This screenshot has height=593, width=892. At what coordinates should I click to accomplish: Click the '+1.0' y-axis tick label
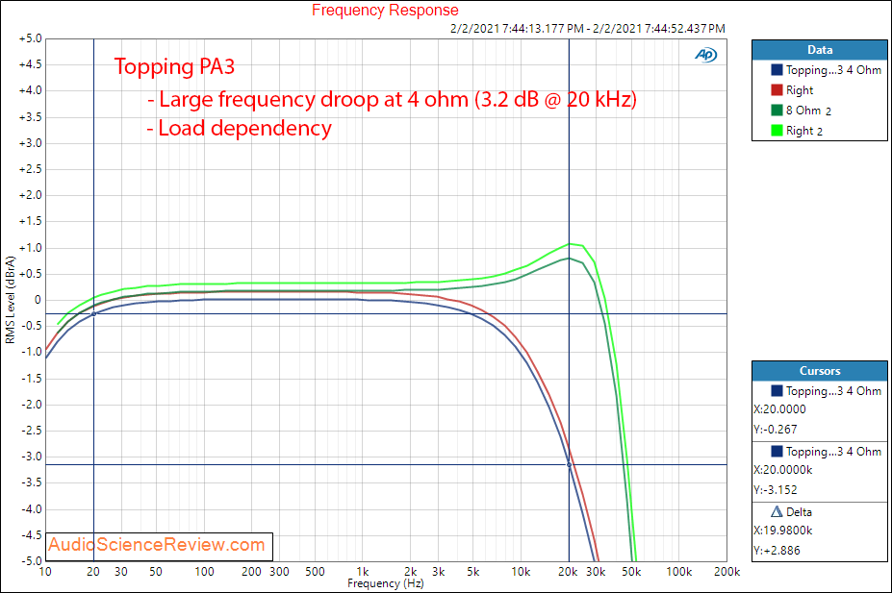coord(30,248)
